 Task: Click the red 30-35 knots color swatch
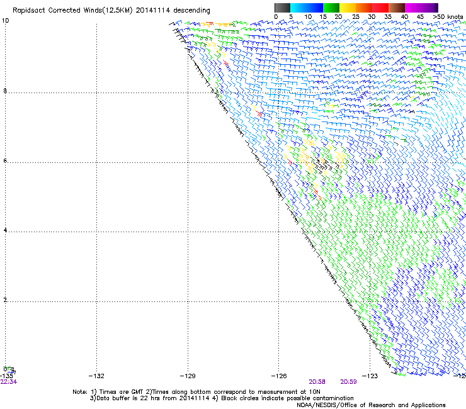pyautogui.click(x=380, y=8)
